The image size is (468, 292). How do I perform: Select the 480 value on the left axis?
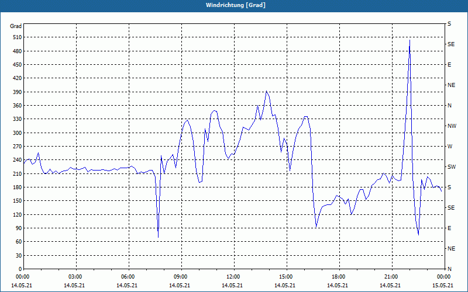[x=18, y=51]
